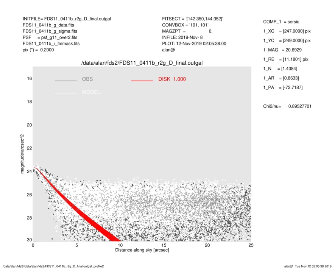Click the 1_MAG = 20.6929 parameter
The width and height of the screenshot is (335, 268).
pos(282,50)
